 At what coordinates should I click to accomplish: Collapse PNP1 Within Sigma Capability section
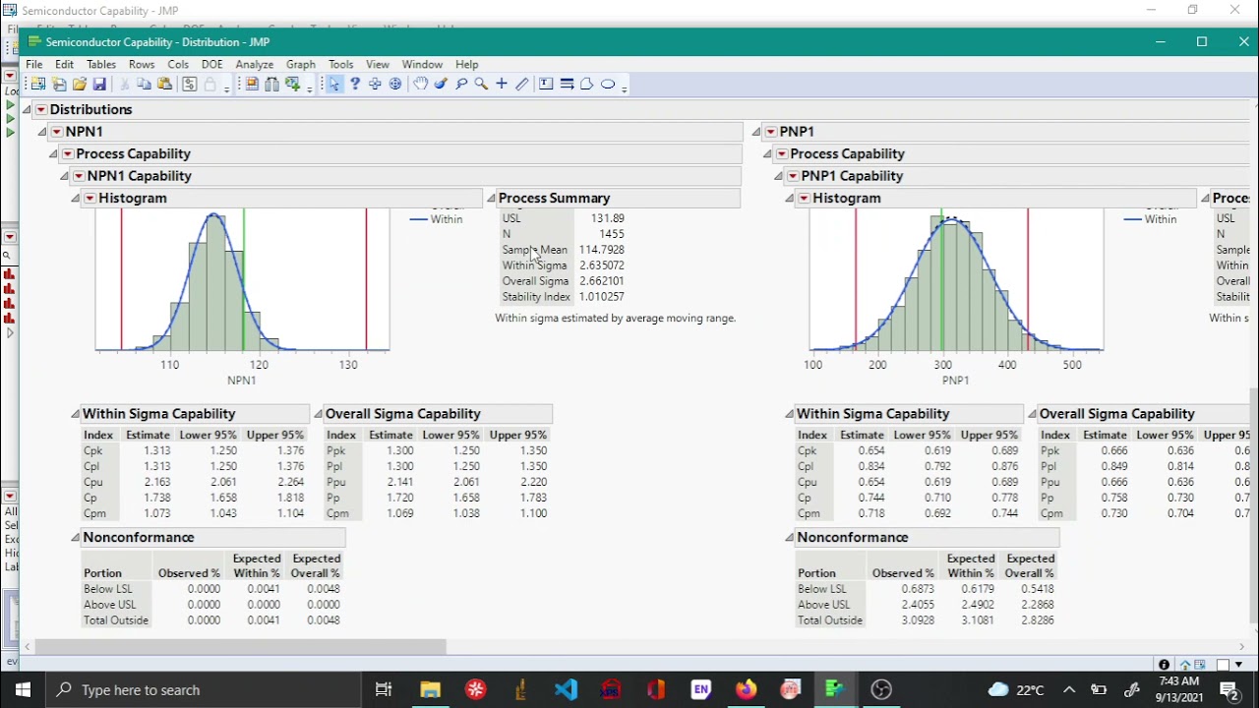coord(789,415)
